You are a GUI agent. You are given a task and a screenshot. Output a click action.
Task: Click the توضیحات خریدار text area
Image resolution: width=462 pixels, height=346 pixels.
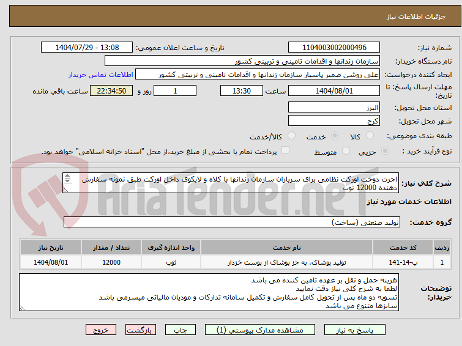click(209, 292)
